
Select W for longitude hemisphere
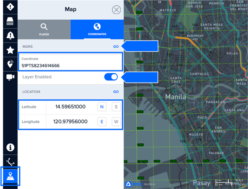(116, 122)
